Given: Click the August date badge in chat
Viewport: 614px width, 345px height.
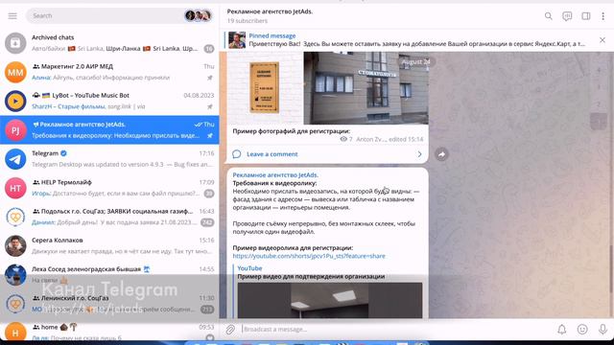Looking at the screenshot, I should click(x=415, y=61).
